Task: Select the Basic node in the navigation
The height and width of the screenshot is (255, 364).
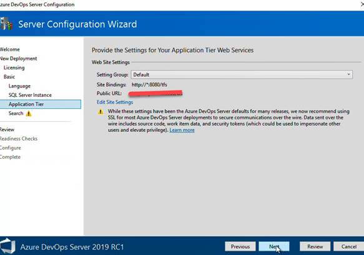Action: click(9, 77)
